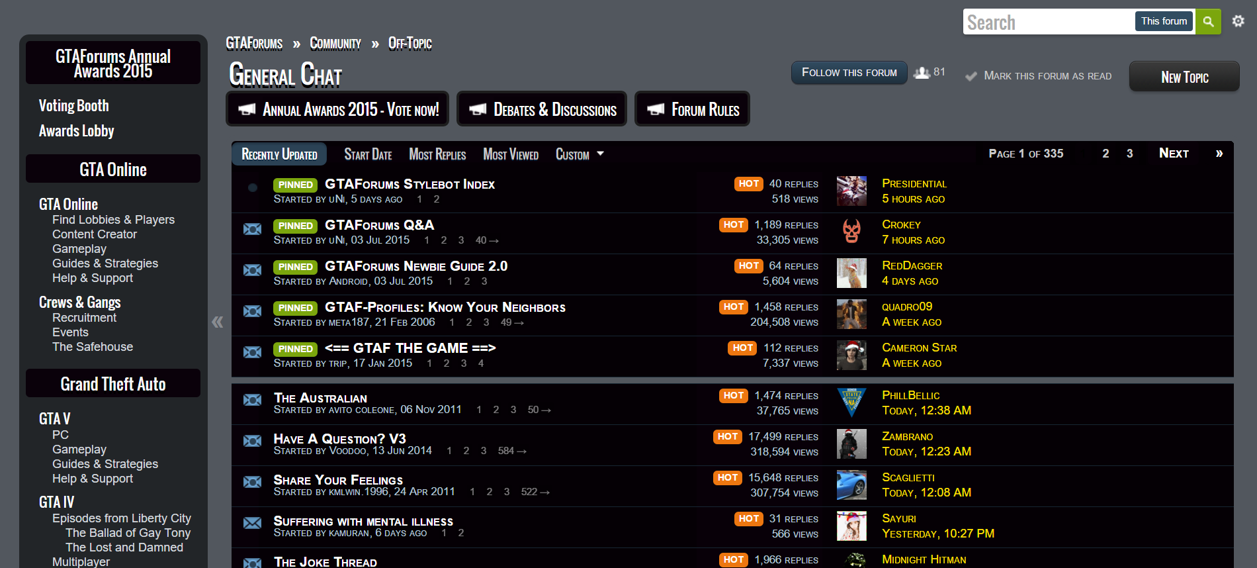Open the Custom sort dropdown

click(580, 154)
